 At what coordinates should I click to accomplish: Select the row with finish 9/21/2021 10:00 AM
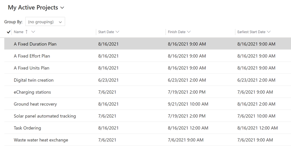(x=8, y=104)
